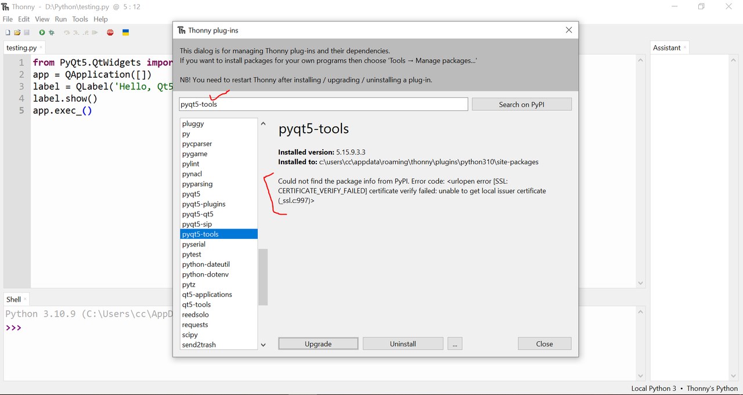743x395 pixels.
Task: Open the Run menu
Action: coord(61,19)
